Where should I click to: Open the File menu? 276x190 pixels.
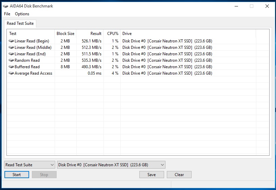coord(7,14)
